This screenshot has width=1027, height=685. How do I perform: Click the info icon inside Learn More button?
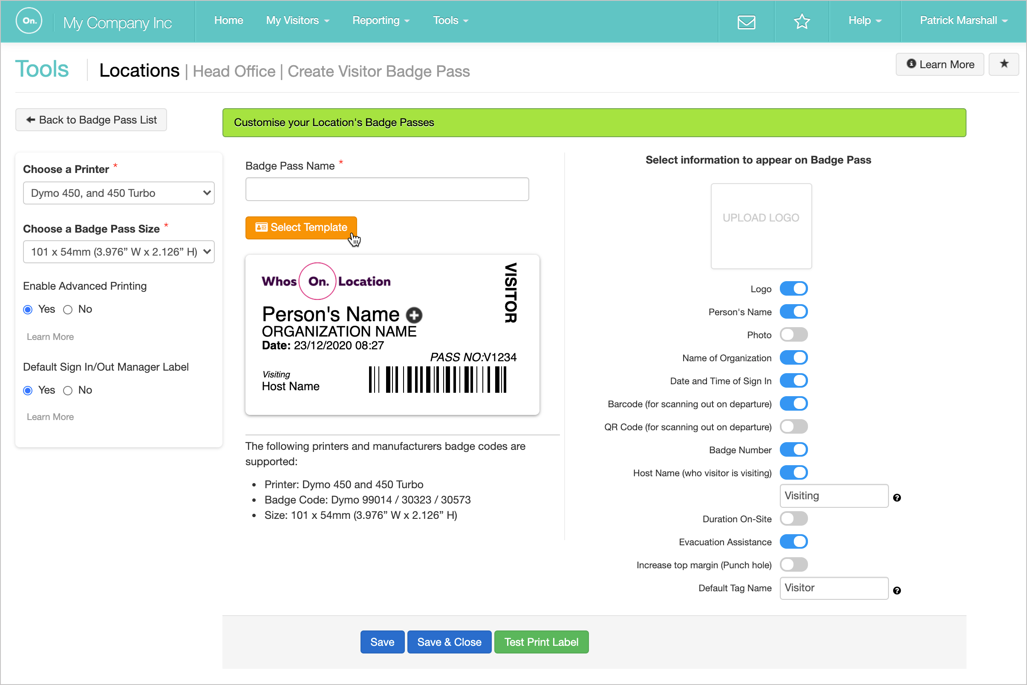[911, 64]
